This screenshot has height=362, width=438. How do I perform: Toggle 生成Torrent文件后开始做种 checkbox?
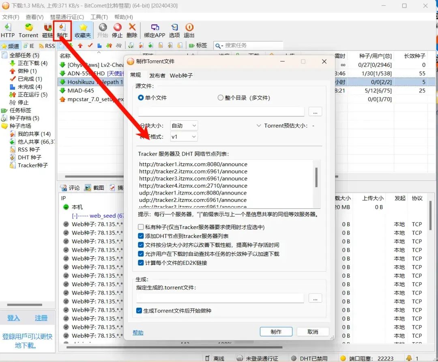[x=139, y=311]
